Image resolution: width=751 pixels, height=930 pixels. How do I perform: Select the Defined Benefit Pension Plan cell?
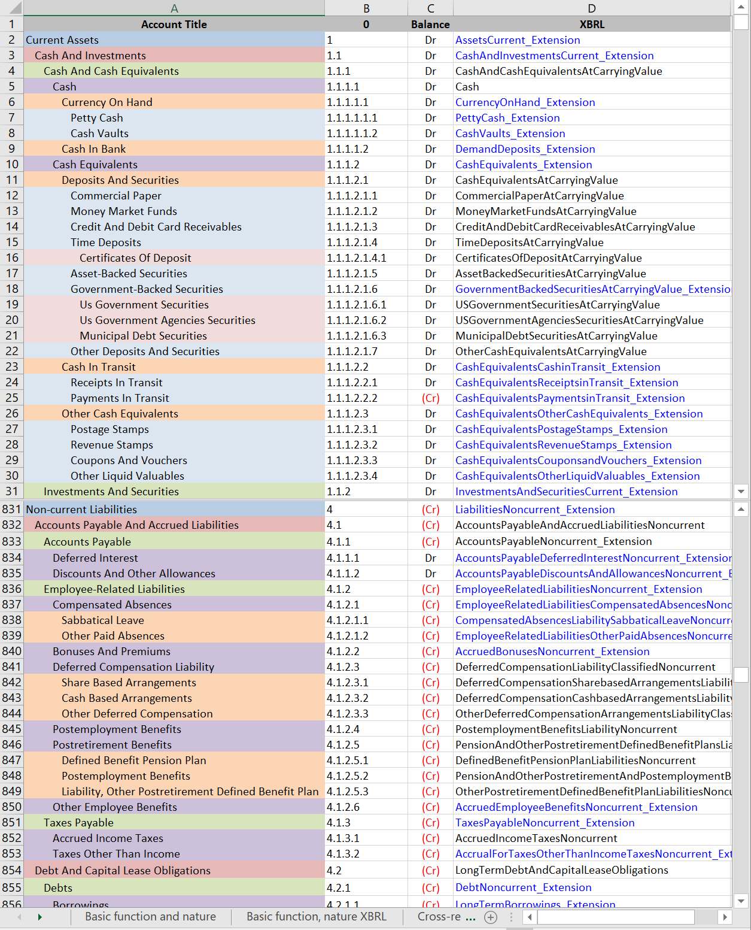coord(174,760)
